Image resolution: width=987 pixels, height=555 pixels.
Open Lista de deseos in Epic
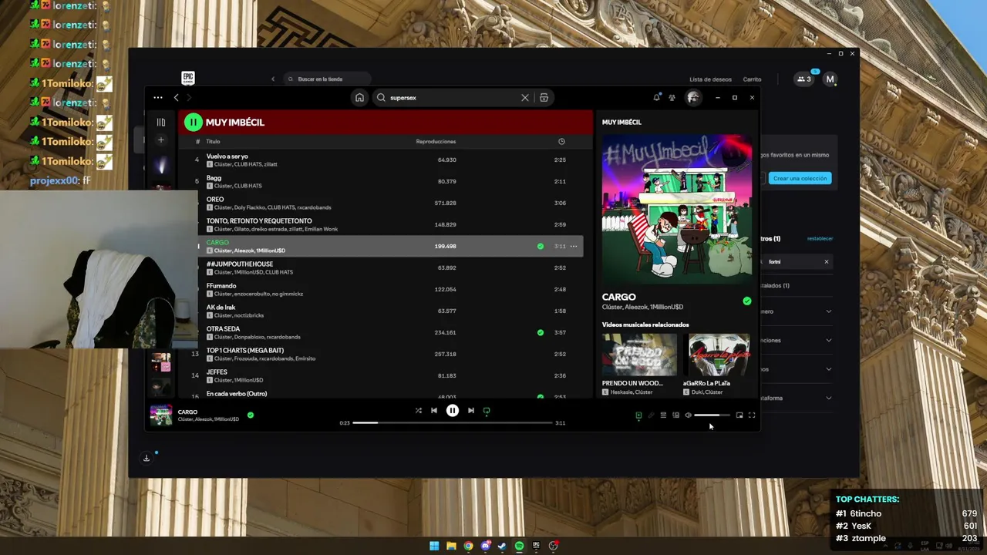tap(710, 79)
